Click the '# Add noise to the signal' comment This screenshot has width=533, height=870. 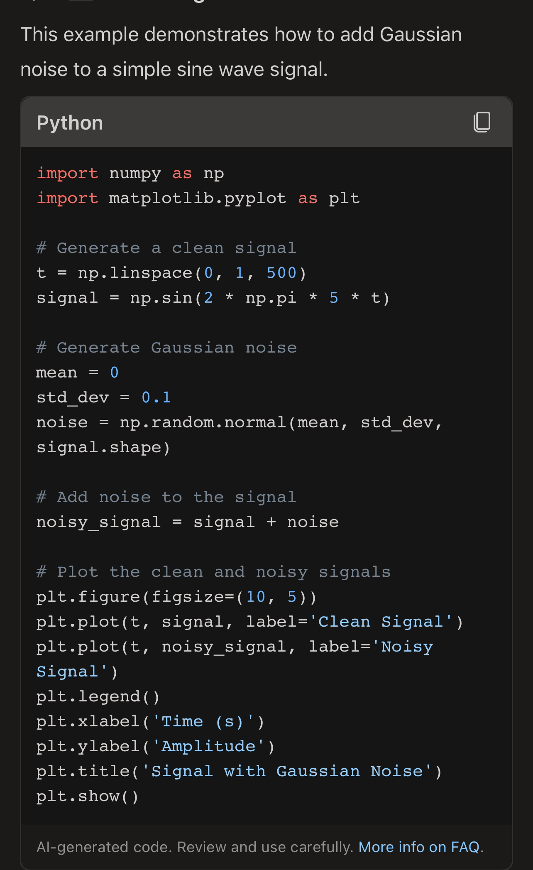tap(166, 497)
